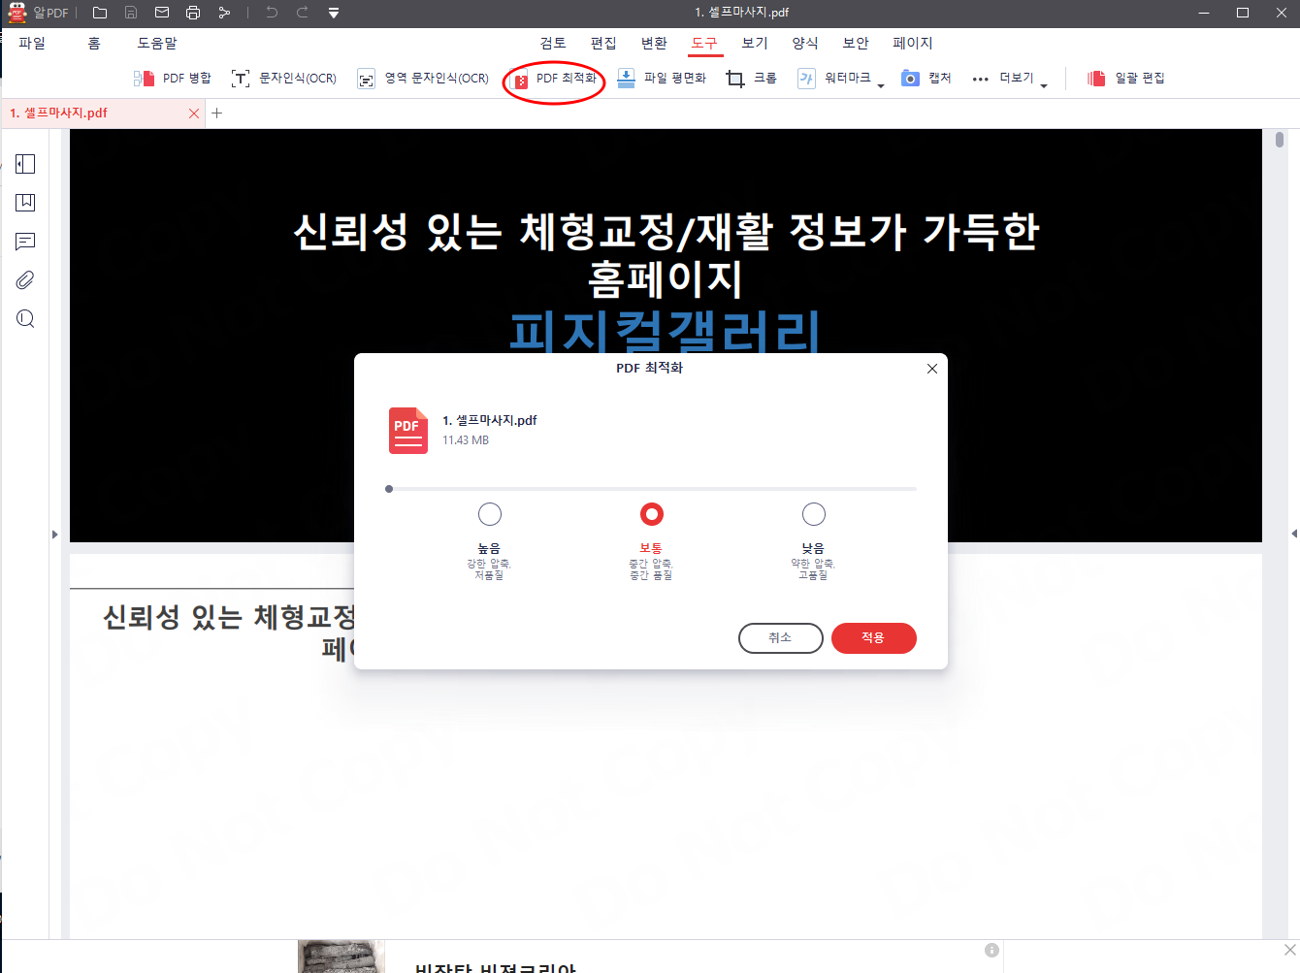Switch to the 검토 tab
The height and width of the screenshot is (973, 1300).
coord(553,43)
